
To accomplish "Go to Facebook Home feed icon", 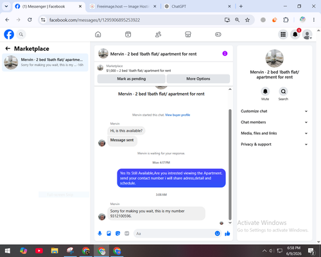I will click(98, 34).
